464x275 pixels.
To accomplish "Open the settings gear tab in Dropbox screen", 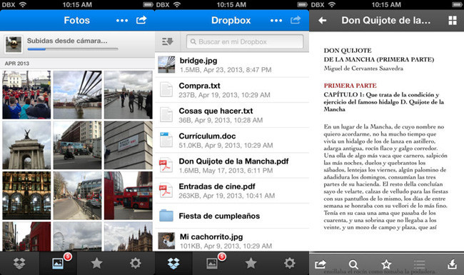I will [x=289, y=263].
